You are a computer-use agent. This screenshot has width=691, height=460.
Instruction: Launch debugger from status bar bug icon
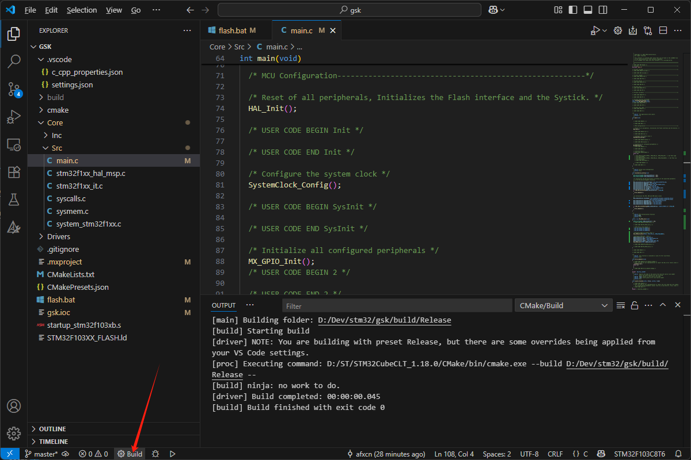[x=155, y=454]
